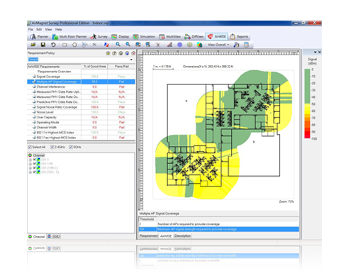Click the Pass/Fail column header
Screen dimensions: 346x273
pyautogui.click(x=121, y=67)
